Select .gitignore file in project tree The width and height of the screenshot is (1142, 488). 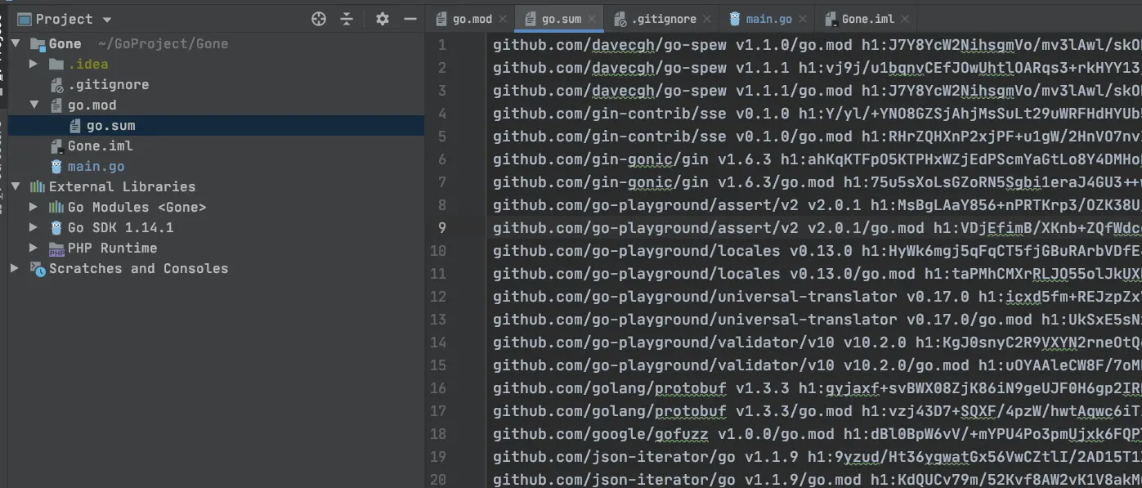point(108,85)
